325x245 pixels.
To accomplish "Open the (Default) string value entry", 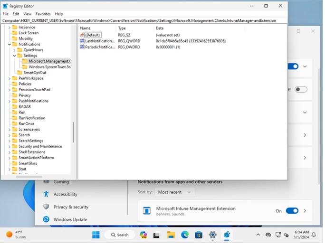I will [x=93, y=35].
